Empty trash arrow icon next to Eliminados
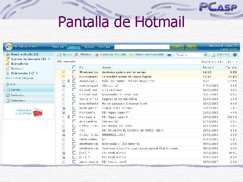 (37, 73)
